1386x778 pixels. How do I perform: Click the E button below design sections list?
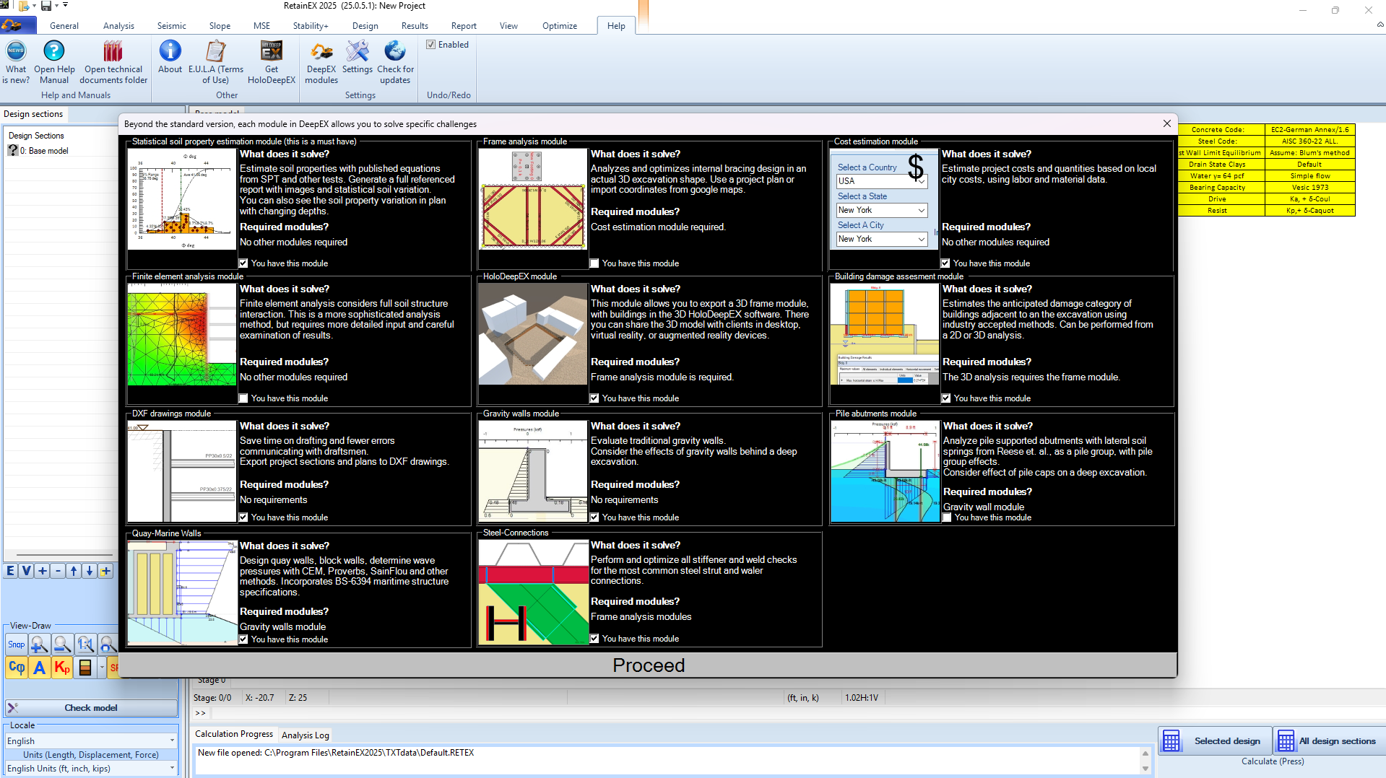click(x=10, y=571)
